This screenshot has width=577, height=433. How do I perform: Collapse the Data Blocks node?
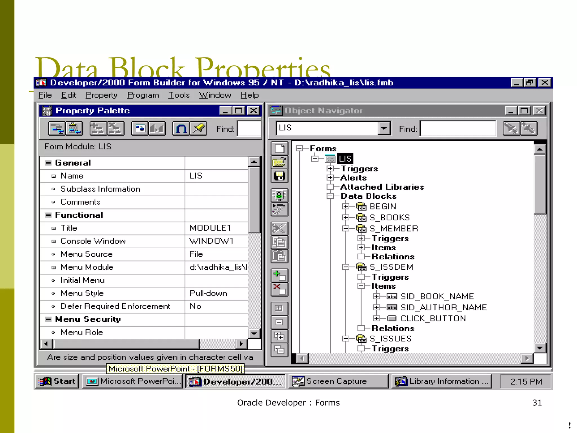[x=330, y=196]
